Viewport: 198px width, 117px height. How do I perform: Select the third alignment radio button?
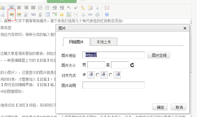111,75
